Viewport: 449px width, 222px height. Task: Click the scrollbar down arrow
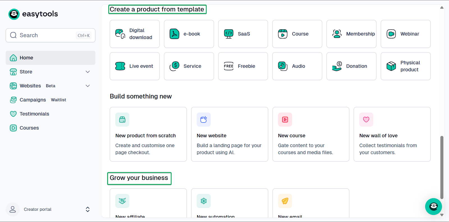(442, 215)
